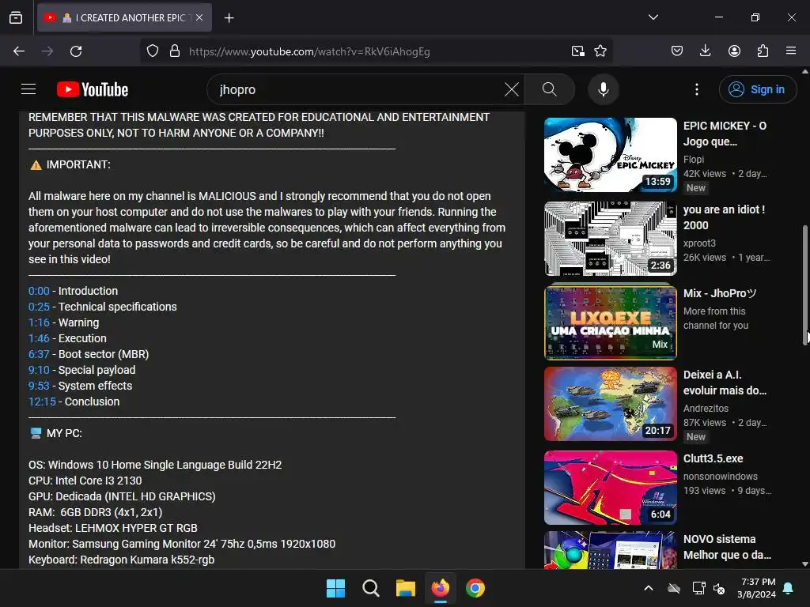The width and height of the screenshot is (810, 607).
Task: Open the Mix - JhoPro title
Action: click(720, 293)
